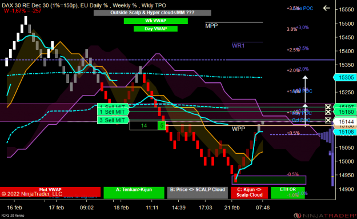Click the Outside Scalp & Hyper clouds banner
This screenshot has height=219, width=357.
click(x=153, y=13)
